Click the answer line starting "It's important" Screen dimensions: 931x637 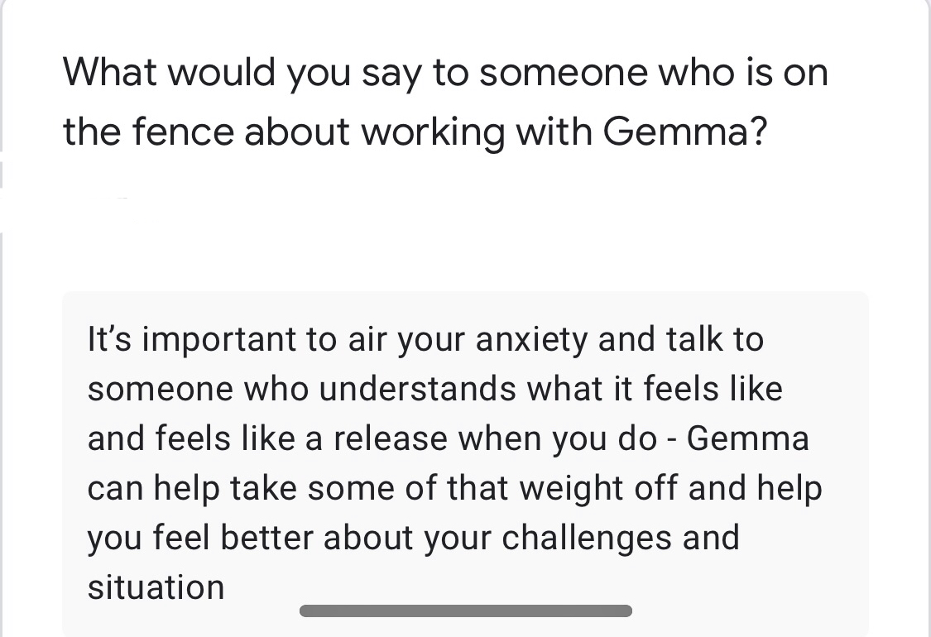point(425,340)
